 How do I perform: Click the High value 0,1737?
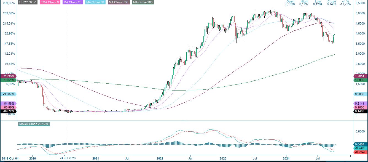tap(303, 4)
